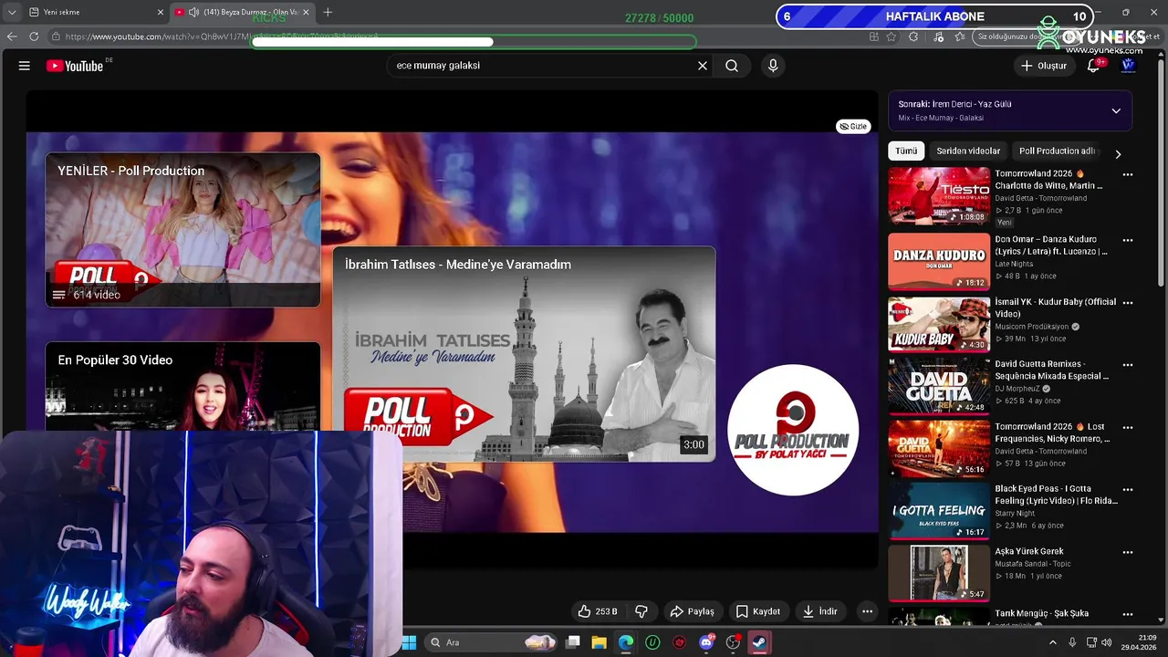The height and width of the screenshot is (657, 1168).
Task: Open a new browser tab with plus
Action: tap(328, 12)
